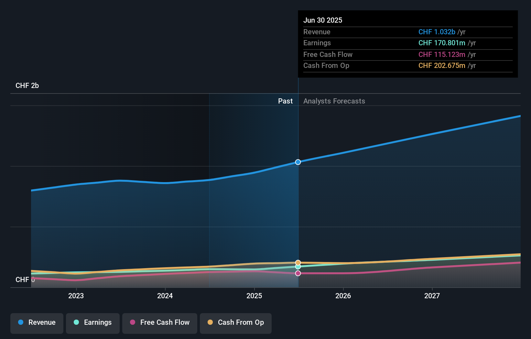The image size is (531, 339).
Task: Select the yellow Cash From Op data marker
Action: point(298,262)
